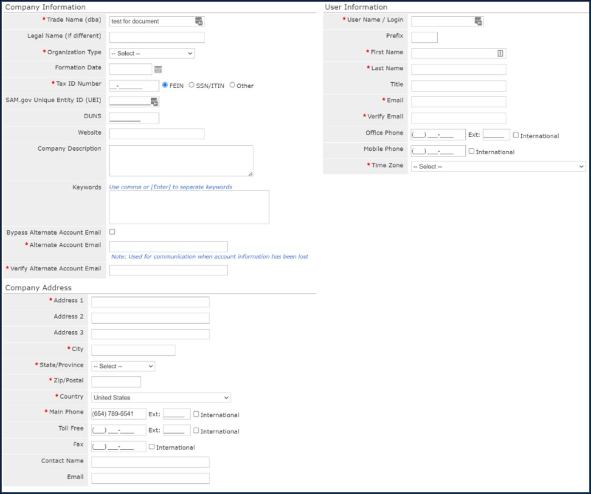Screen dimensions: 591x494
Task: Tick Bypass Alternate Account Email checkbox
Action: click(112, 232)
